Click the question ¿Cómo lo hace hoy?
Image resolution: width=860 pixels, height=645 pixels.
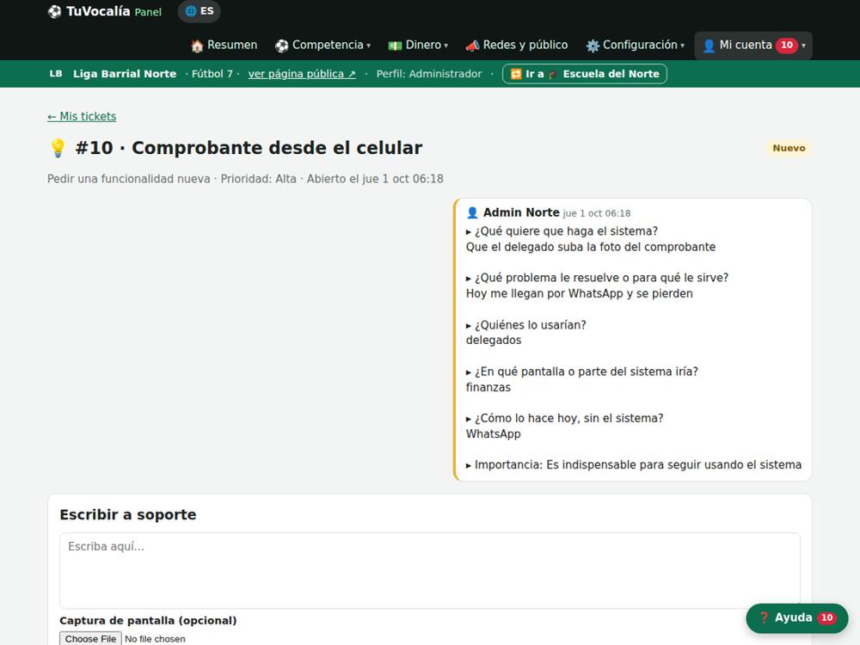(568, 418)
